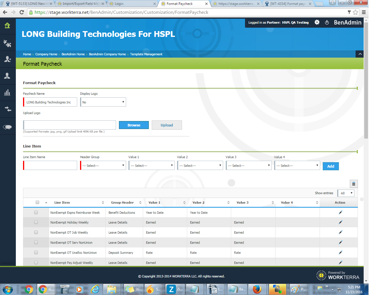The width and height of the screenshot is (391, 295).
Task: Open the Value 4 select dropdown
Action: [x=297, y=165]
